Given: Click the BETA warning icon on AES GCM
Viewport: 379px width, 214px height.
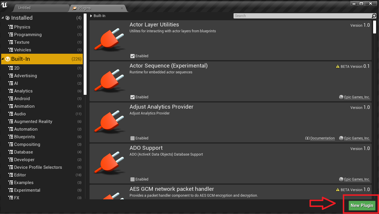Looking at the screenshot, I should [338, 190].
